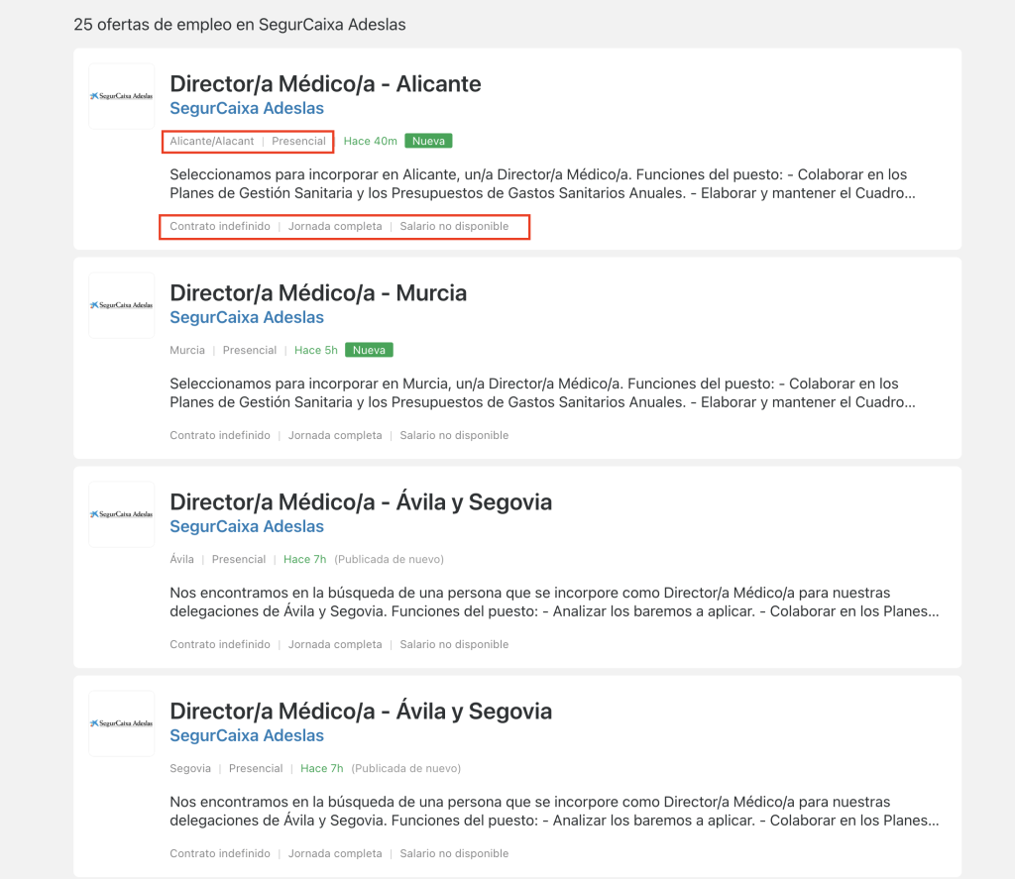Click company logo in the Ávila location card

pyautogui.click(x=122, y=514)
